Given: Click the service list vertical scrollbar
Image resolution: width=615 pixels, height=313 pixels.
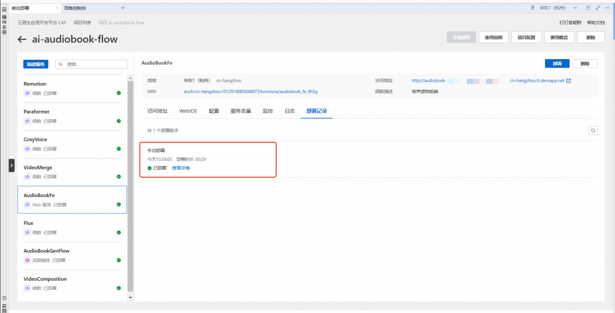Looking at the screenshot, I should coord(130,186).
